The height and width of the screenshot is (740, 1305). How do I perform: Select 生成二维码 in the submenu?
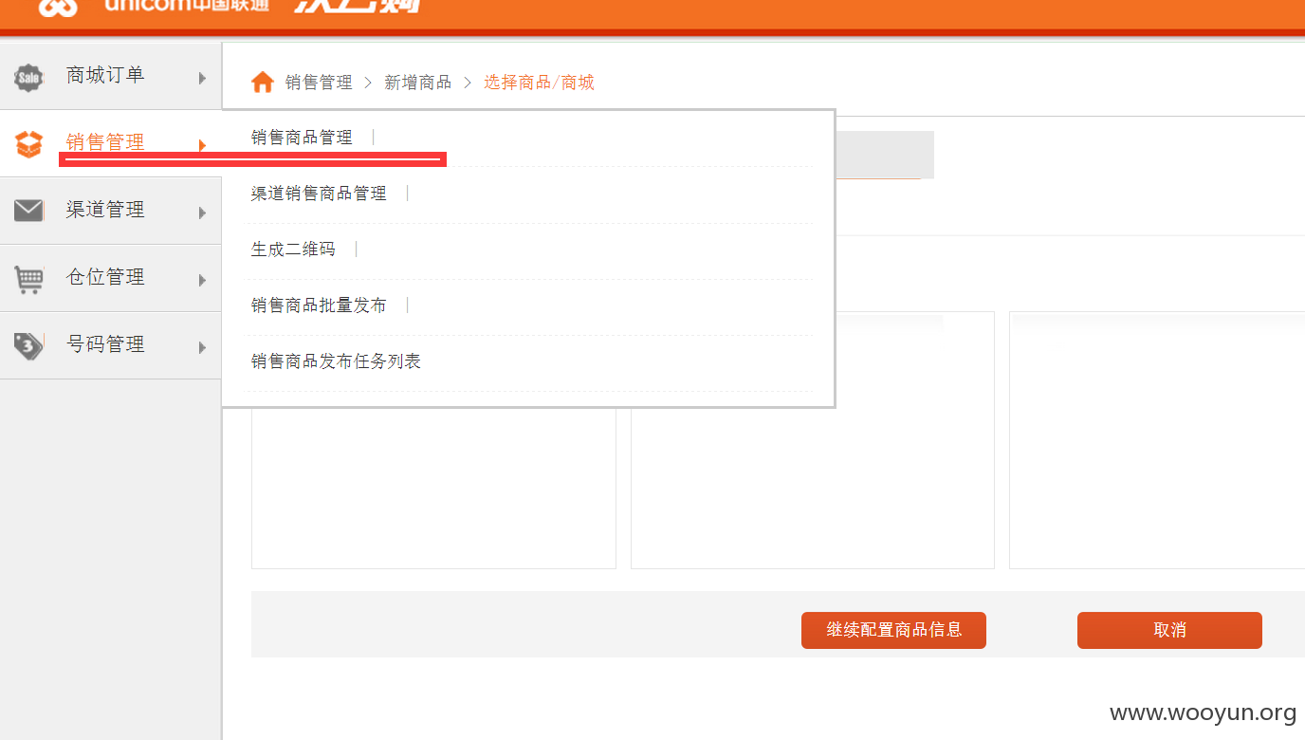293,250
